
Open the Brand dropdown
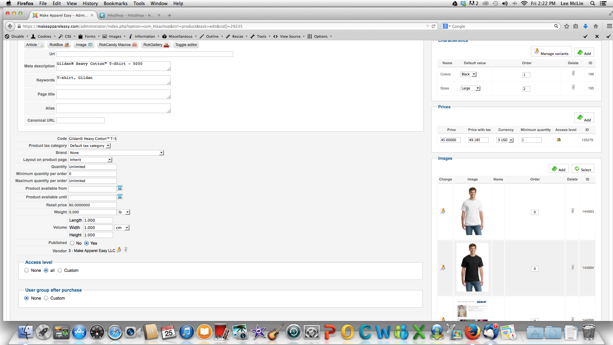(x=116, y=153)
